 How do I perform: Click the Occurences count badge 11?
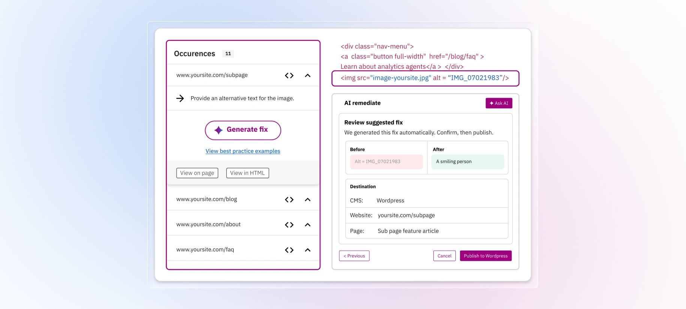[x=228, y=54]
